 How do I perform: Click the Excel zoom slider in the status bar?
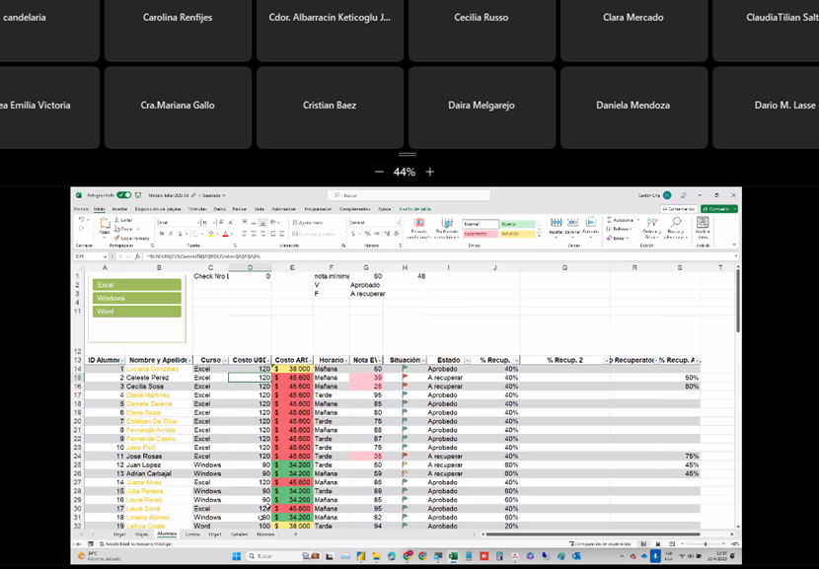click(706, 544)
